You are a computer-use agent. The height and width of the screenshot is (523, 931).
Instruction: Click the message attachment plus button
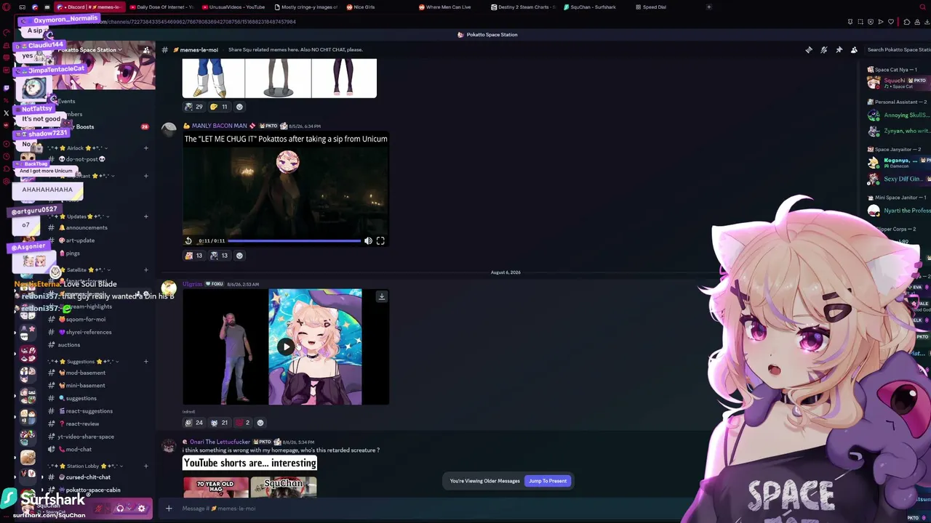[x=169, y=508]
